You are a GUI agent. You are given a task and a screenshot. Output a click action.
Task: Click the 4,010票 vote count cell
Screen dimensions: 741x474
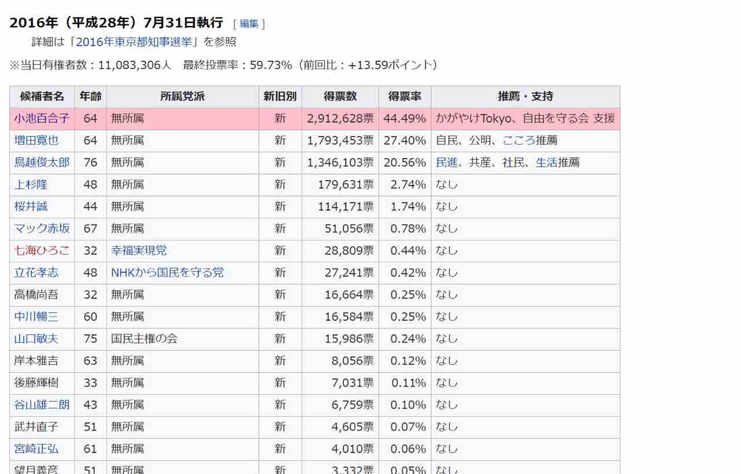coord(340,449)
